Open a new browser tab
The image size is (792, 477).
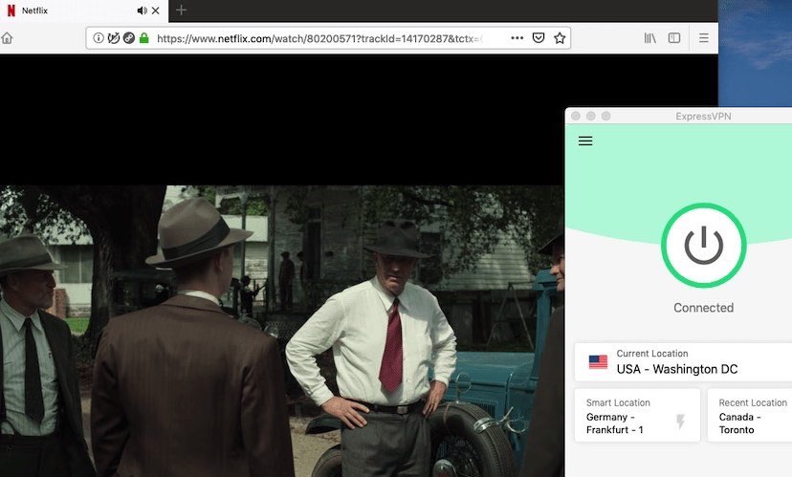pyautogui.click(x=182, y=11)
